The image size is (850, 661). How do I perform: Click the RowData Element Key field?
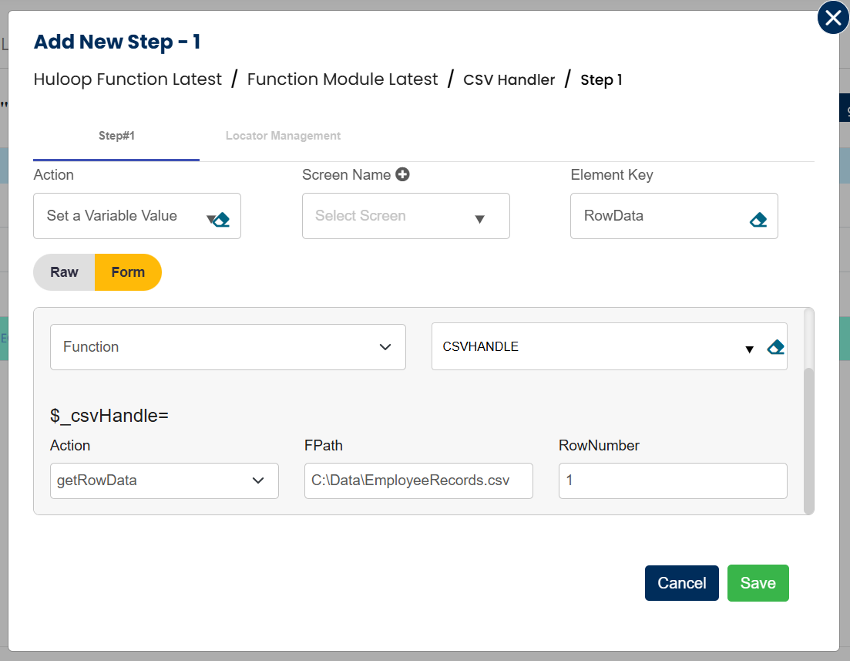(x=674, y=216)
